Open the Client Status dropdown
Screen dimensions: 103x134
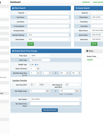48,39
